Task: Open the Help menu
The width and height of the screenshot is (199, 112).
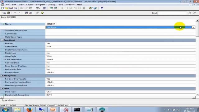Action: pyautogui.click(x=80, y=5)
